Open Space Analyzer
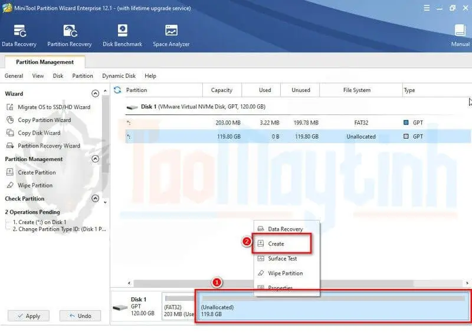The height and width of the screenshot is (335, 472). point(172,35)
